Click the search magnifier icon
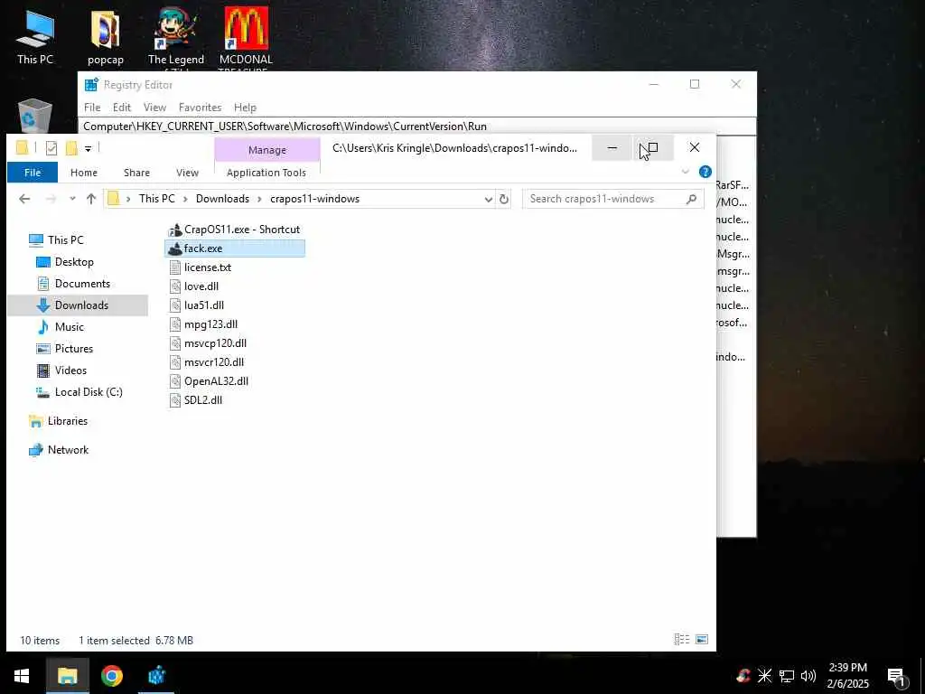Screen dimensions: 925x694 tap(691, 199)
